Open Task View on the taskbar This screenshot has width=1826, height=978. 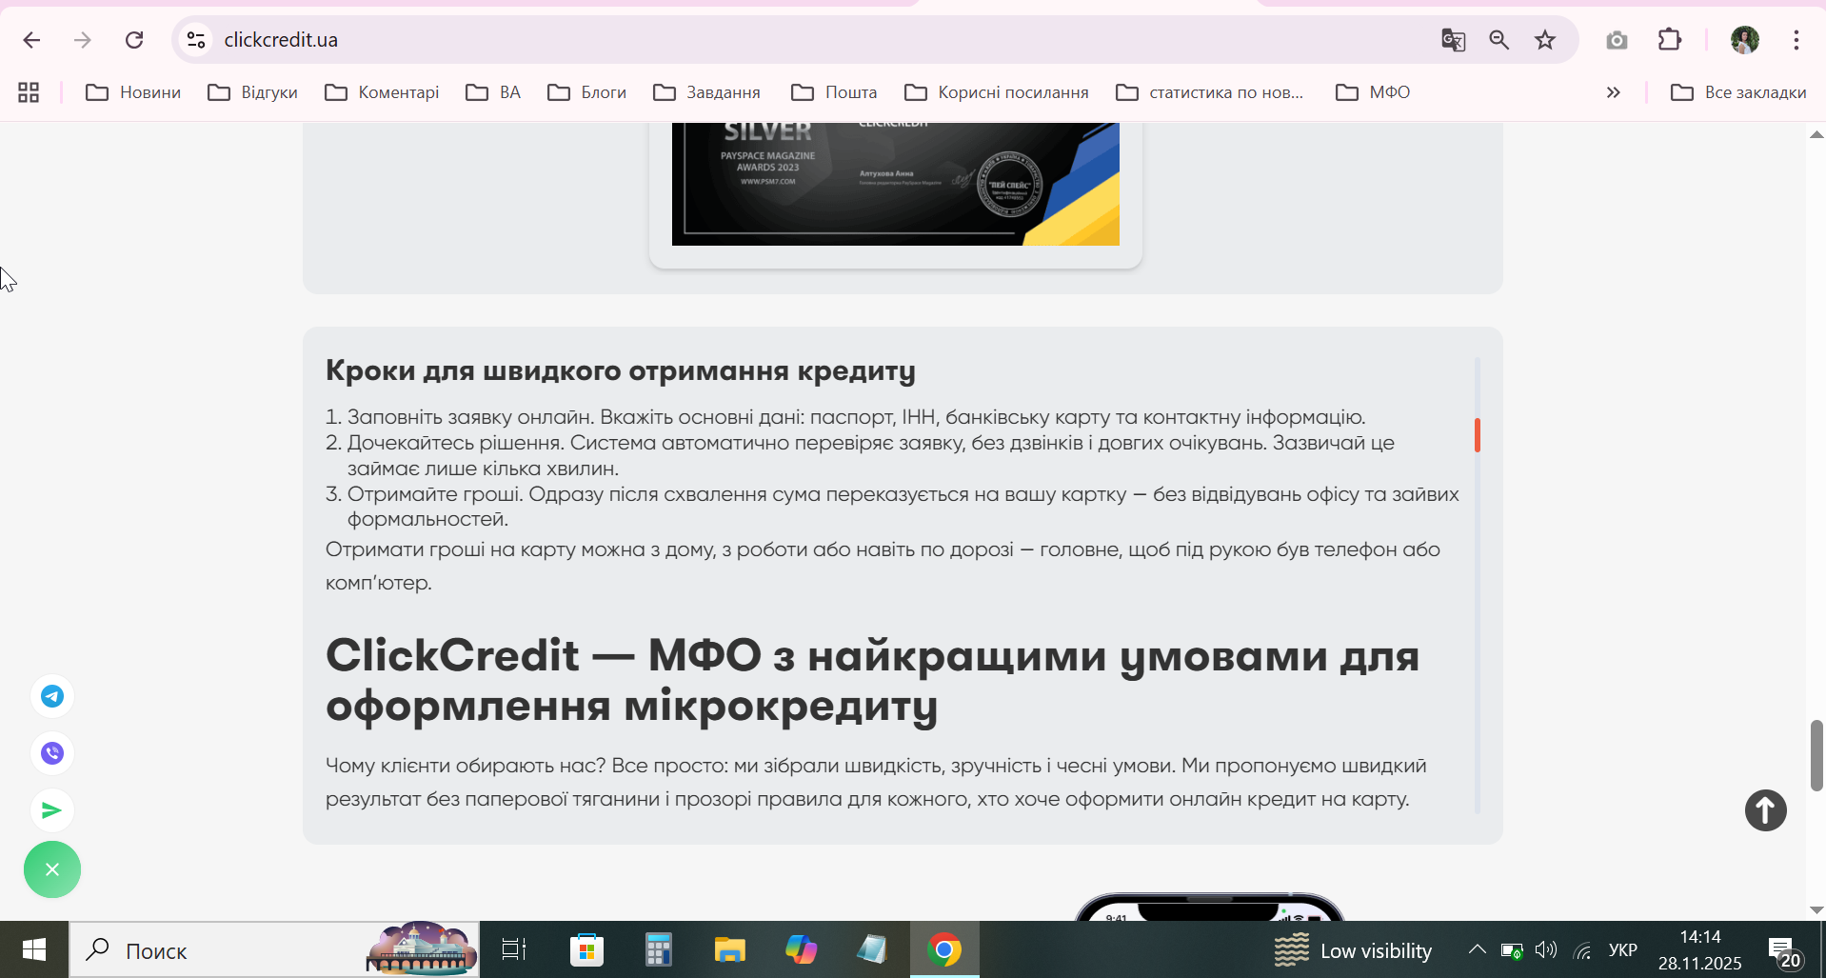(x=514, y=949)
